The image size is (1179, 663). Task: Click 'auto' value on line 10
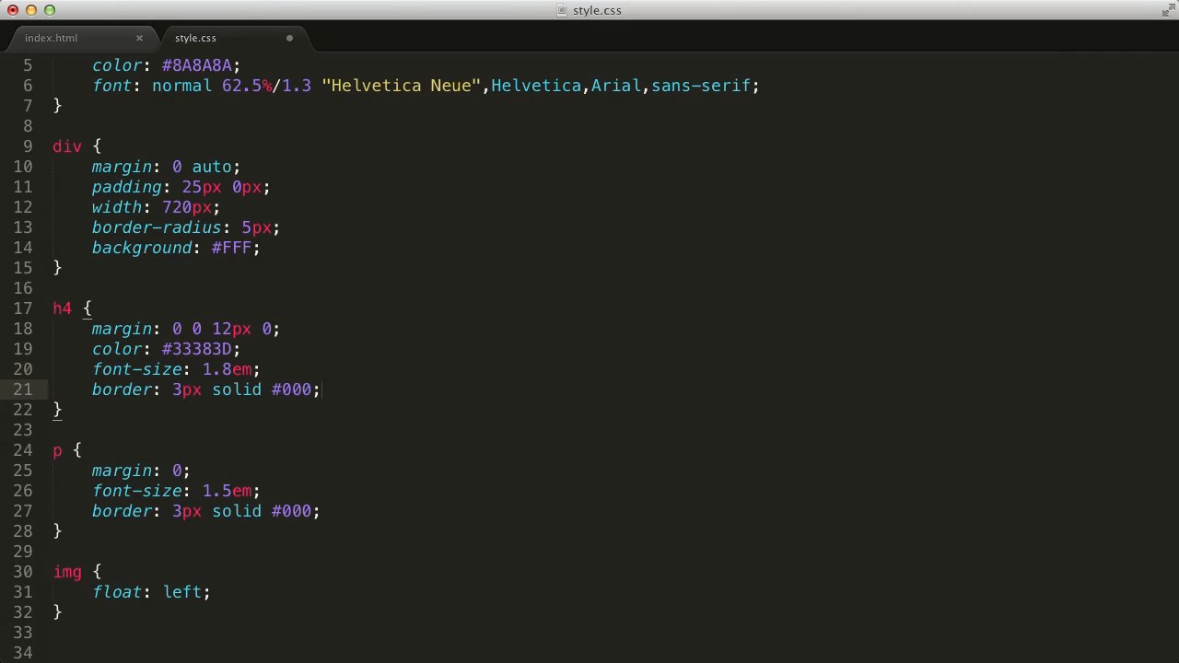212,167
